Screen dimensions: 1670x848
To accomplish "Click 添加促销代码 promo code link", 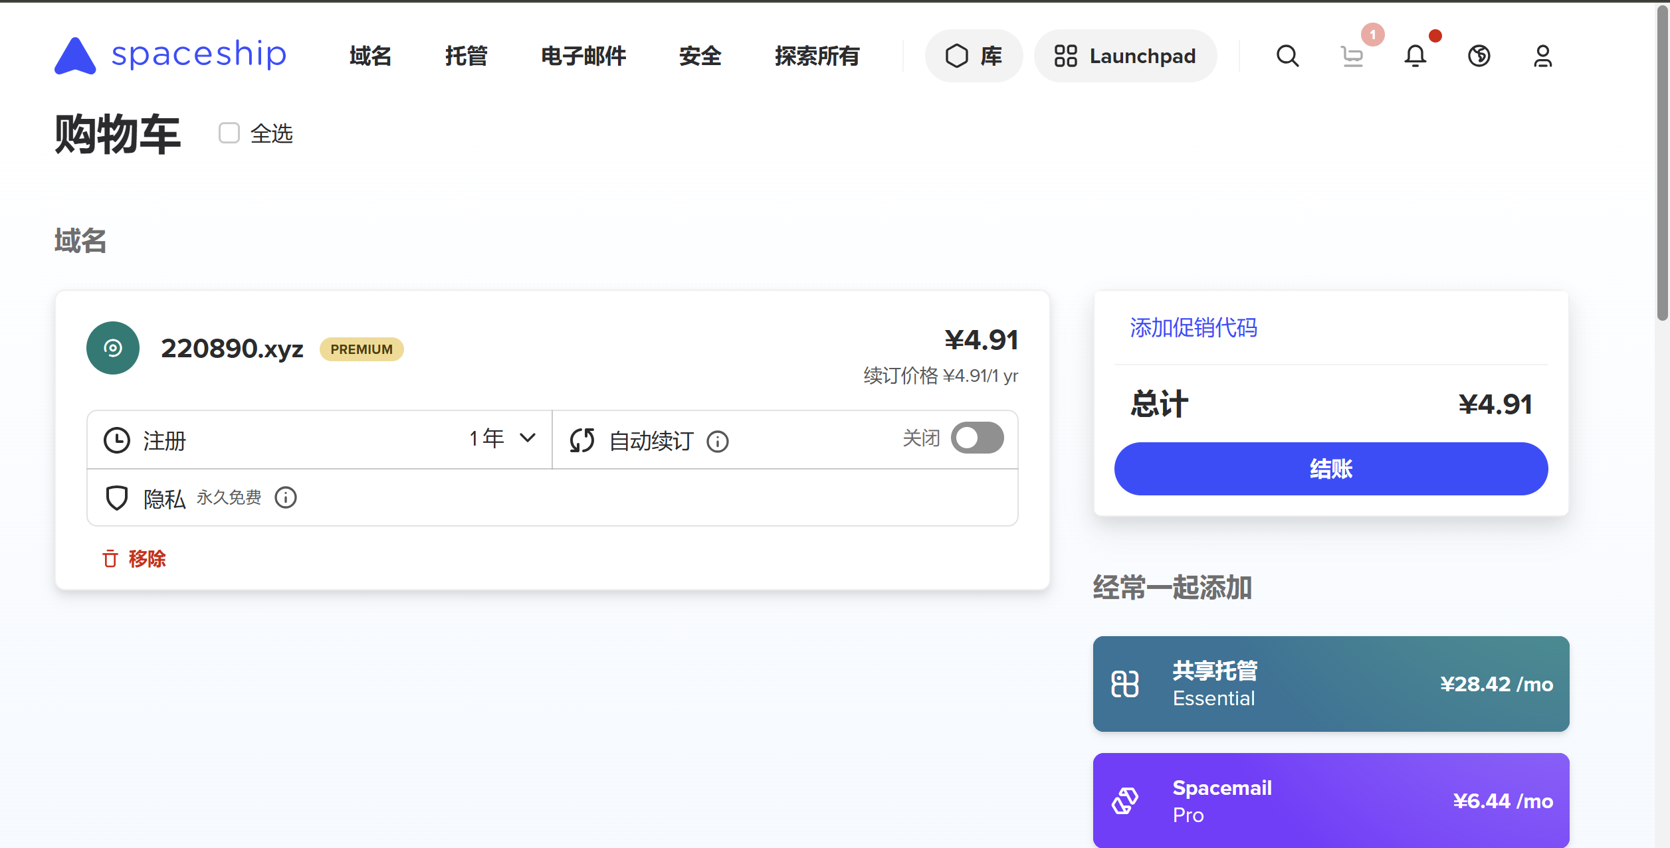I will coord(1194,327).
